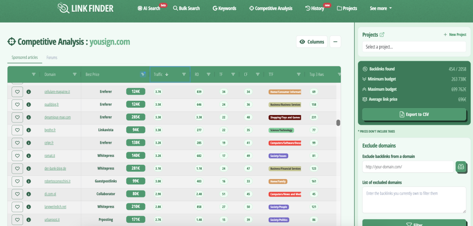This screenshot has width=473, height=226.
Task: Show info for der-bank-blog.de
Action: (x=29, y=168)
